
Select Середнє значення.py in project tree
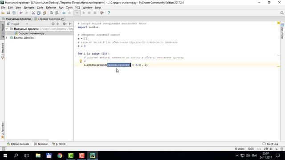pyautogui.click(x=31, y=33)
